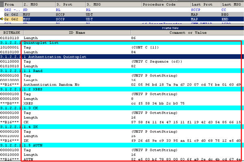
Task: Click the ***B8*** bitmask cell
Action: click(x=9, y=103)
